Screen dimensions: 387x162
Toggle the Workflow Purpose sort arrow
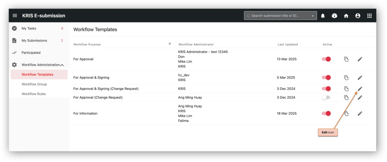170,44
